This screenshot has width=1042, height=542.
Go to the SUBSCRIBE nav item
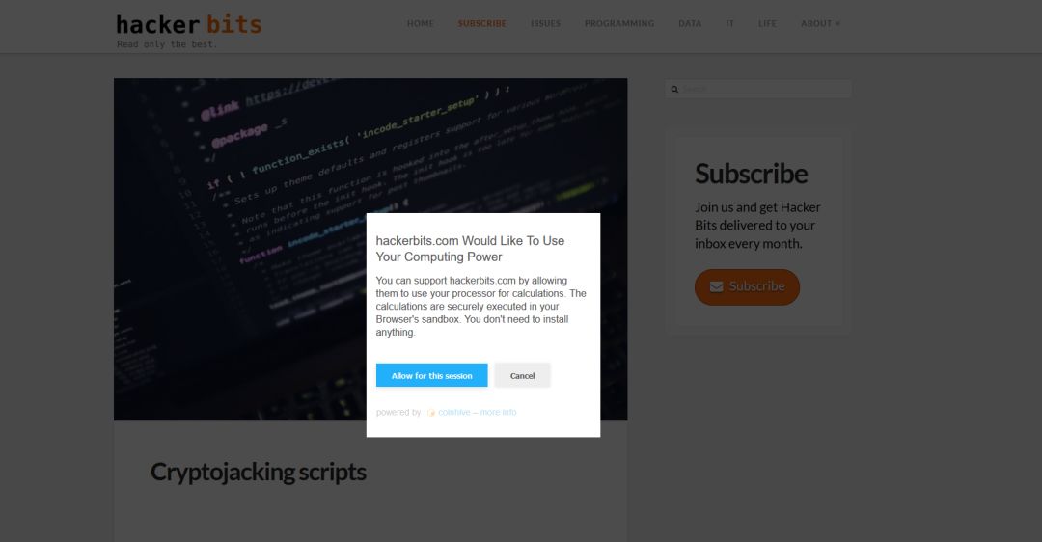[x=481, y=23]
